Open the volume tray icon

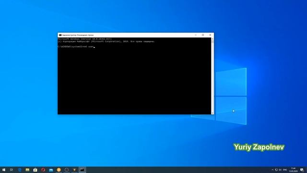pos(280,170)
